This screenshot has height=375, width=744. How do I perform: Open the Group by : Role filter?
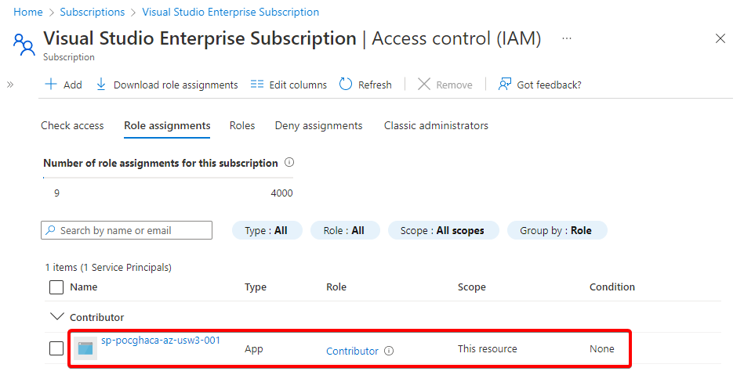[557, 230]
